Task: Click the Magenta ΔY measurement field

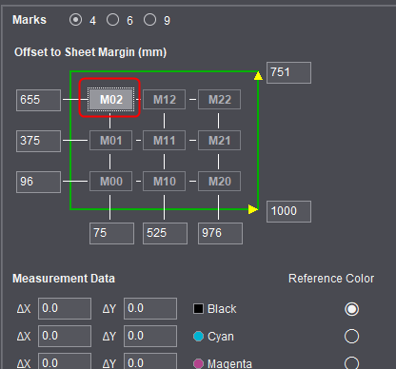Action: point(150,361)
